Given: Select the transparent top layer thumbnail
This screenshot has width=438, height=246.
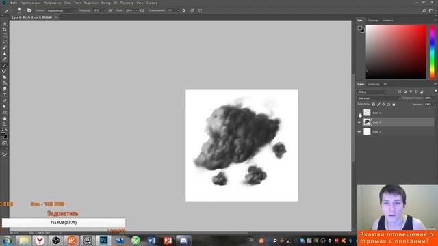Looking at the screenshot, I should (x=367, y=113).
